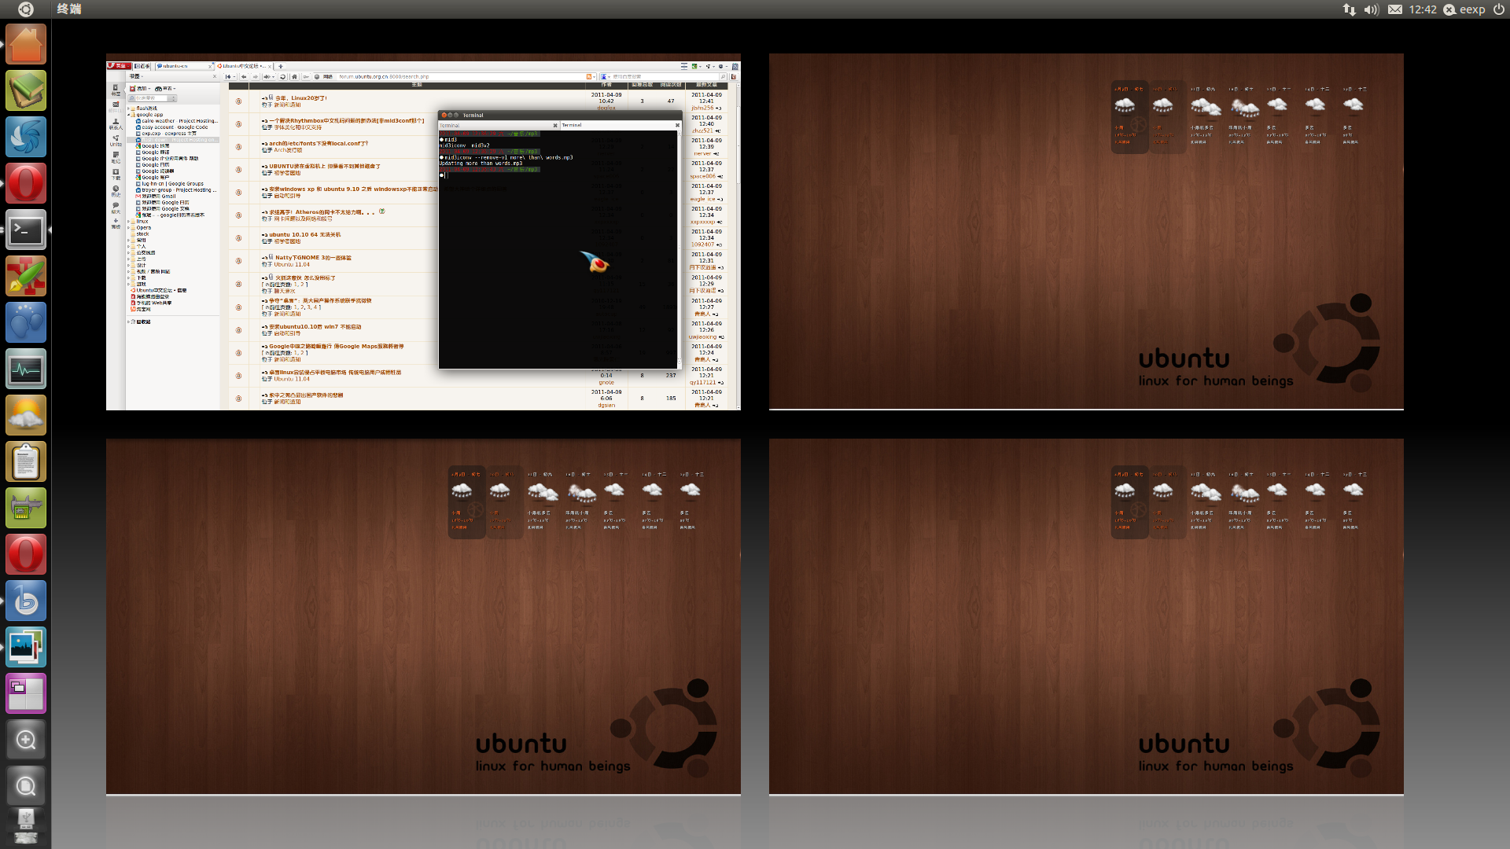Screen dimensions: 1510x849
Task: Launch the sun and cloud weather icon
Action: [26, 415]
